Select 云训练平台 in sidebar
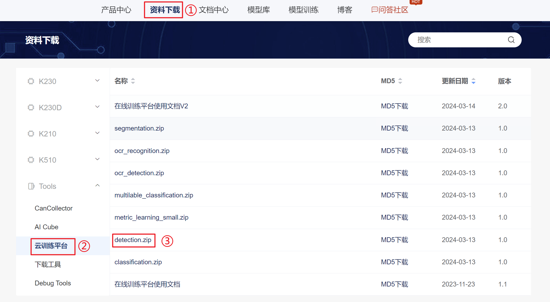This screenshot has width=550, height=302. click(x=51, y=246)
